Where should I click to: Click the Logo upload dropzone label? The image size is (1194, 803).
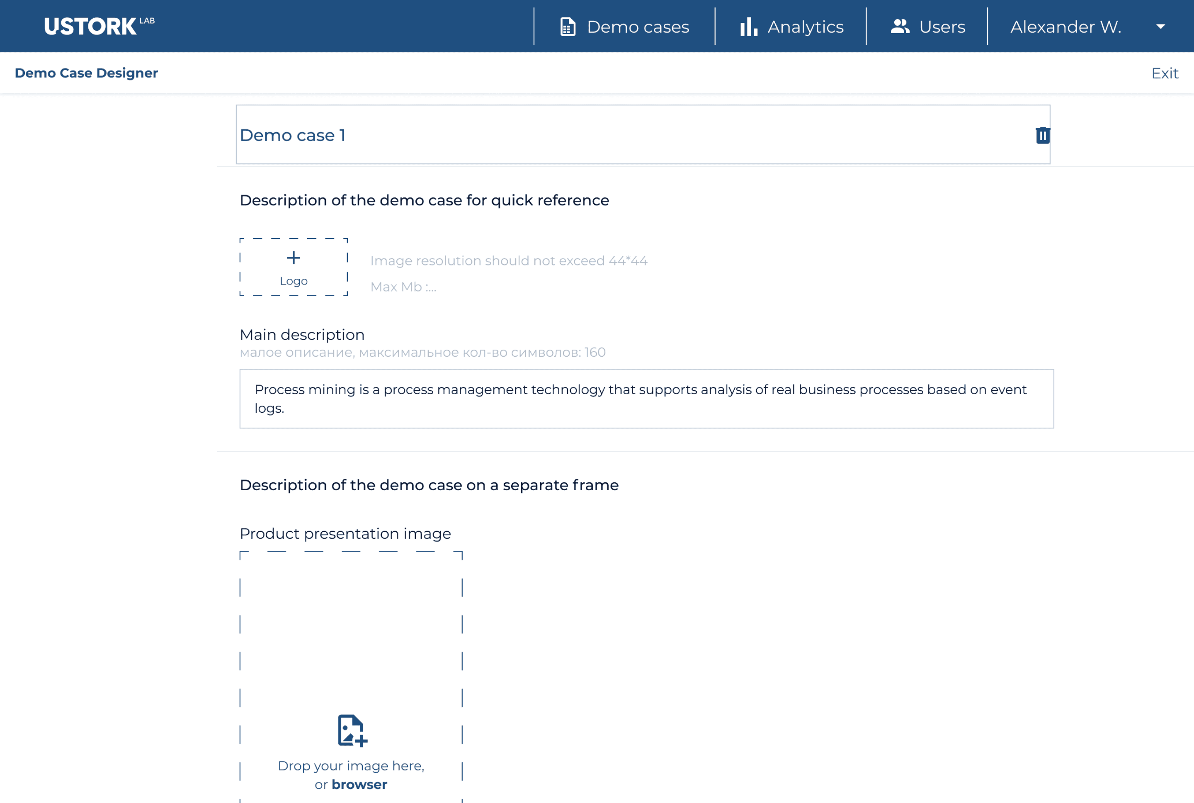294,281
